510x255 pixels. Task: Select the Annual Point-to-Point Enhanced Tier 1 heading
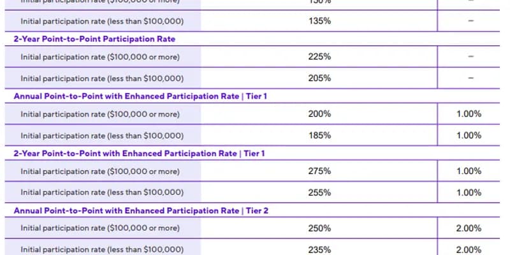[140, 96]
